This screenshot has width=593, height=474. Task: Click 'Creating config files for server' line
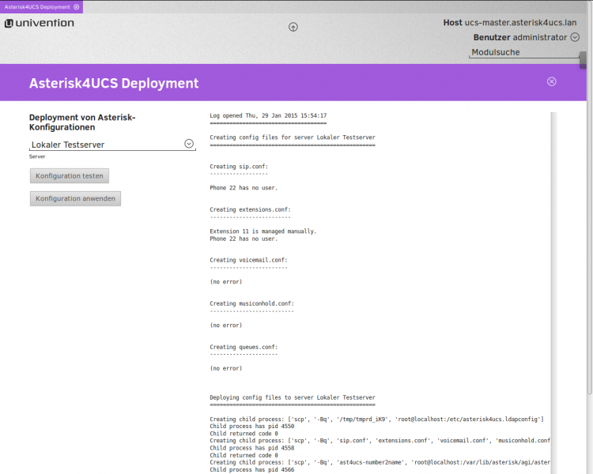293,137
